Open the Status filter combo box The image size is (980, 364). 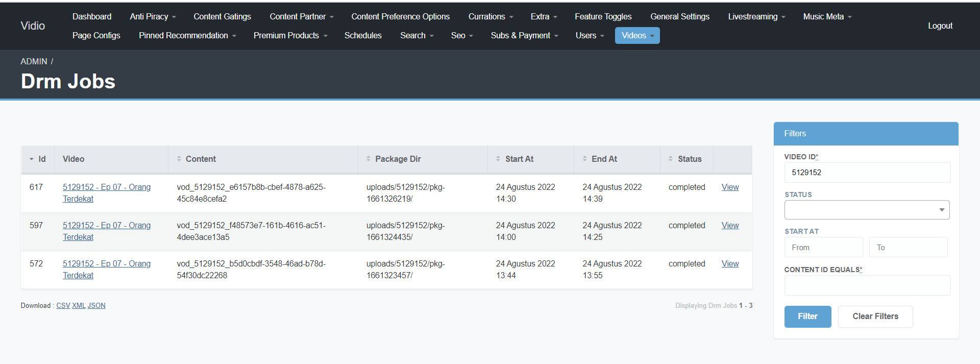coord(867,210)
